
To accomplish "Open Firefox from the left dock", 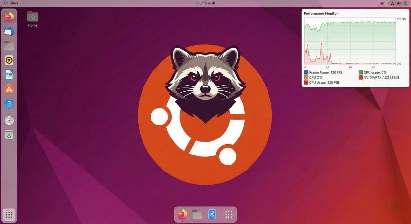I will click(x=9, y=17).
